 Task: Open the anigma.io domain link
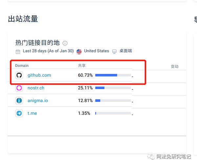point(37,101)
